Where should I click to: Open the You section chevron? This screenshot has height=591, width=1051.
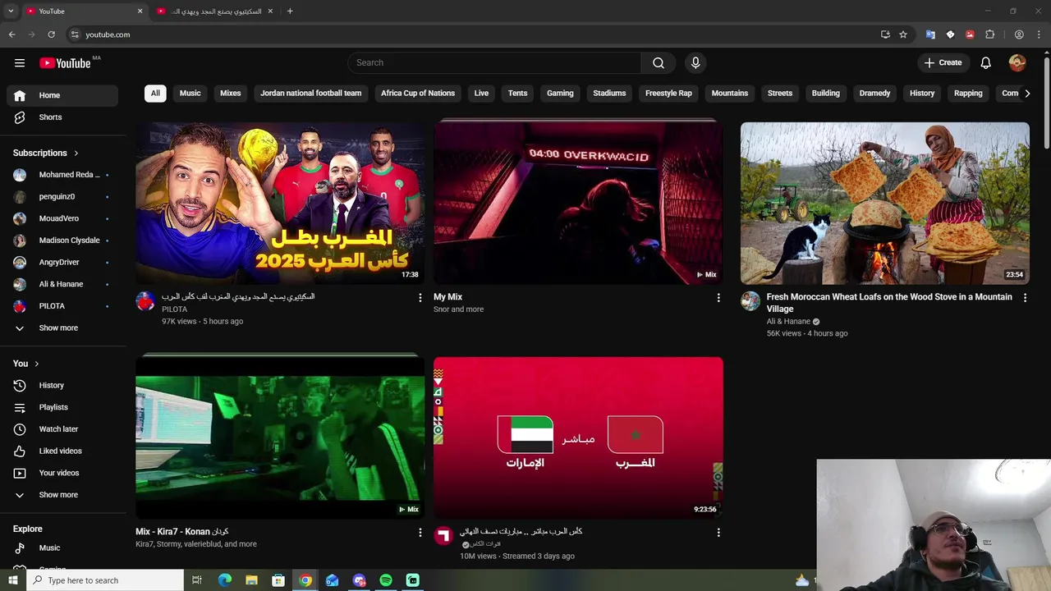click(x=36, y=364)
